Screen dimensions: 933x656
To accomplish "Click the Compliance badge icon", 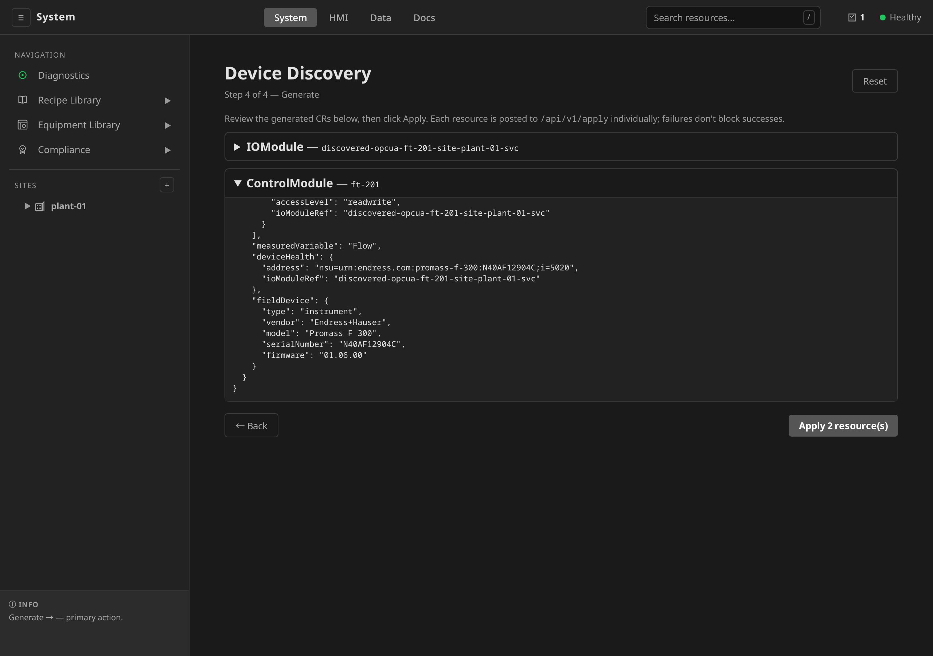I will pyautogui.click(x=23, y=149).
